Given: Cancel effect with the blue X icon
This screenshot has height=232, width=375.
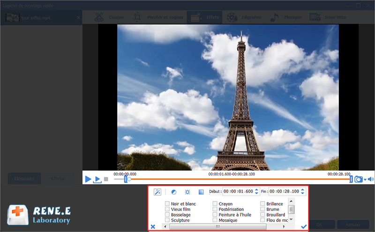Looking at the screenshot, I should [x=153, y=226].
